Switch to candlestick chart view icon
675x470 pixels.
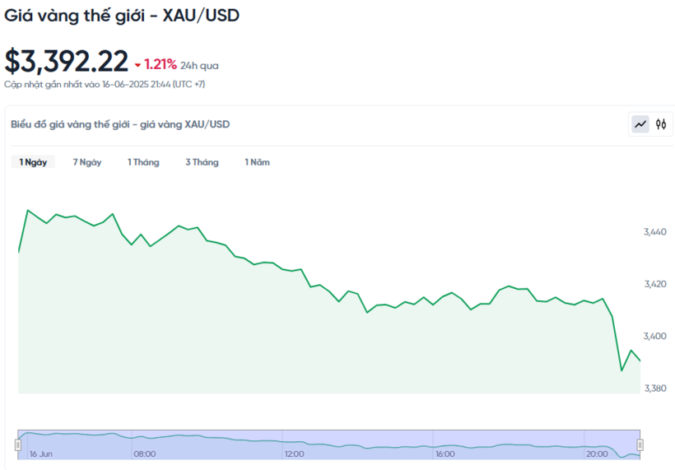point(660,124)
